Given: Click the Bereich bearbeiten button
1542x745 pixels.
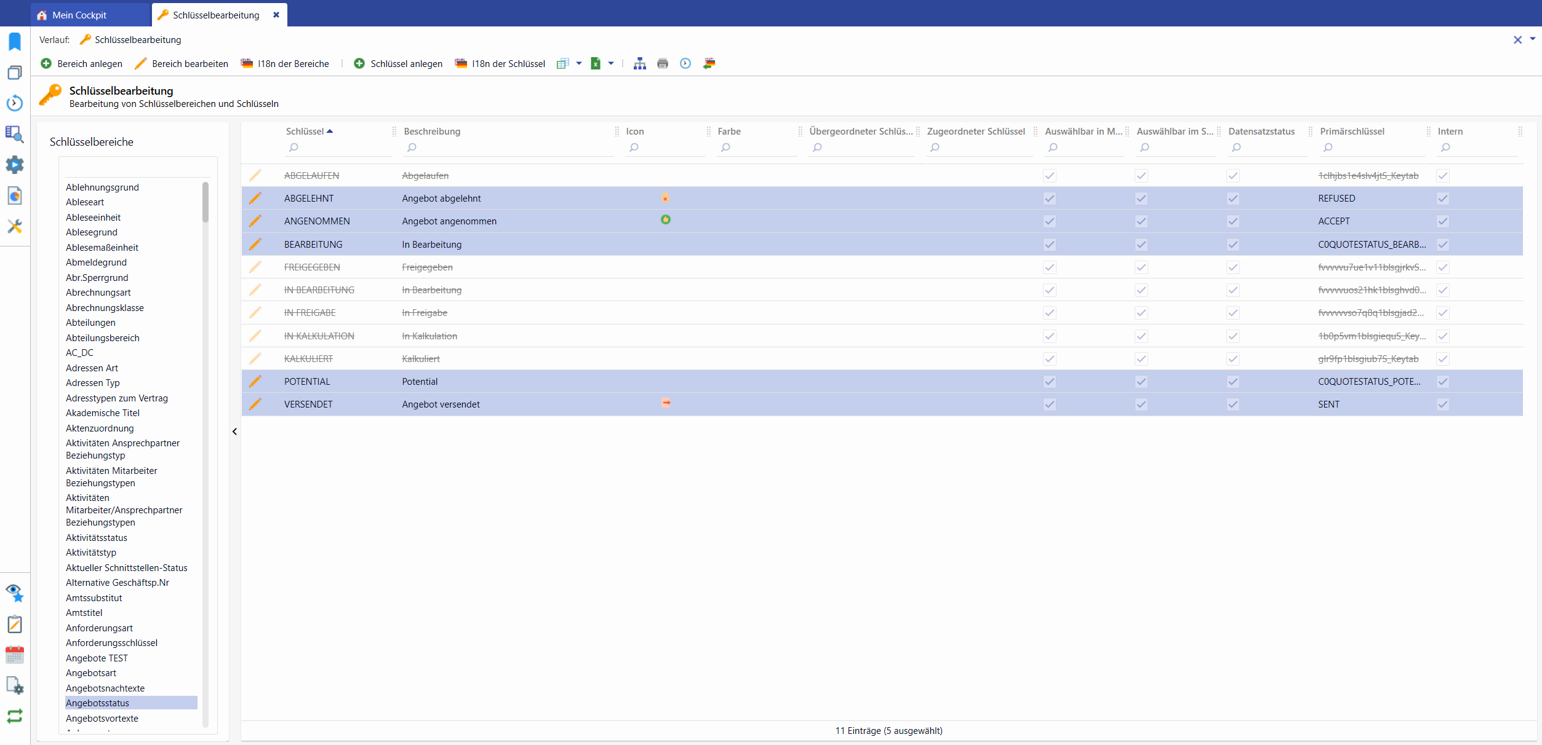Looking at the screenshot, I should coord(181,63).
